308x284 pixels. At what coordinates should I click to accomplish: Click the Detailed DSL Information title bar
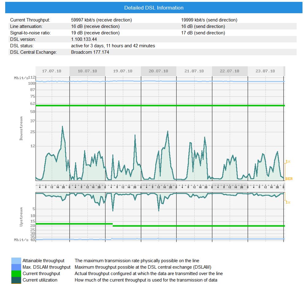coord(154,8)
